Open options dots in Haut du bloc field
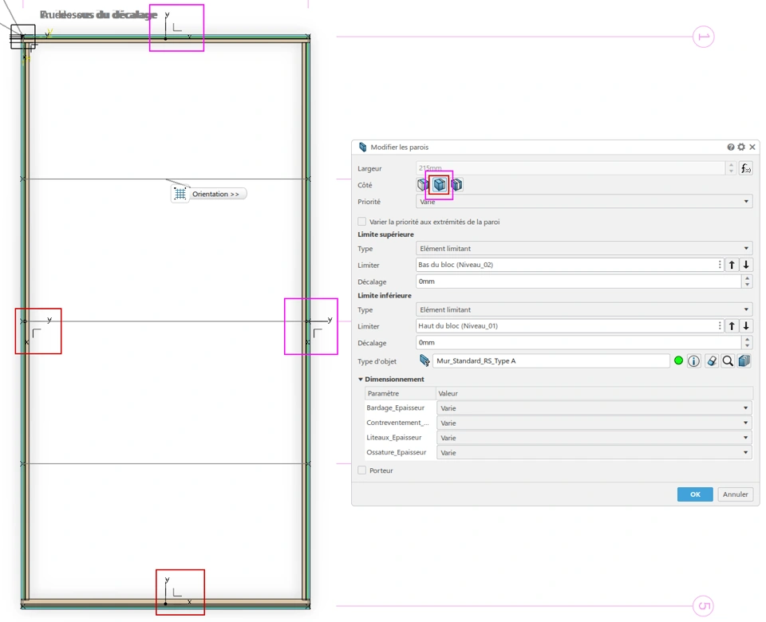 tap(720, 325)
